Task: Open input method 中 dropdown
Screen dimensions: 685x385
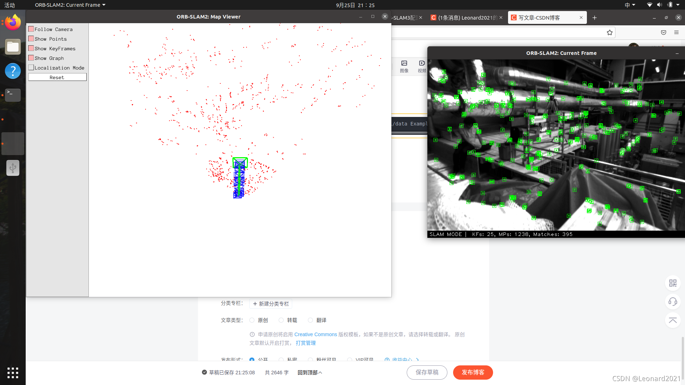Action: 630,5
